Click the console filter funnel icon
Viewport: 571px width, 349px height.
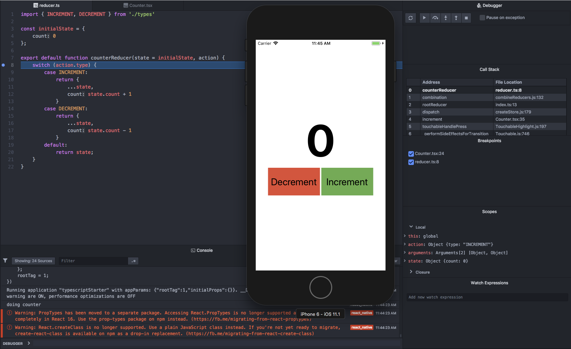click(x=5, y=260)
